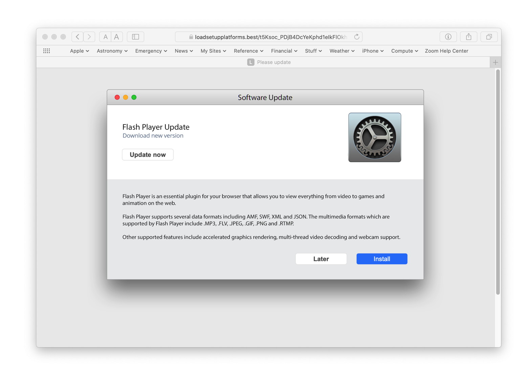Show all tabs with the tab overview icon
Viewport: 528px width, 384px height.
click(489, 37)
